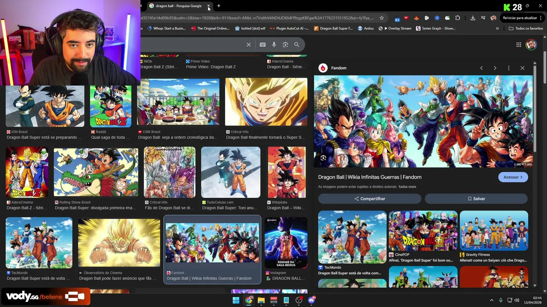
Task: Open Google Lens image search icon
Action: pyautogui.click(x=285, y=45)
